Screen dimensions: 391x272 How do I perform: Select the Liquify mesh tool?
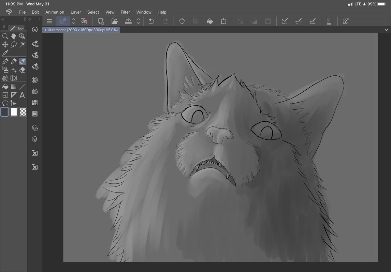click(14, 78)
